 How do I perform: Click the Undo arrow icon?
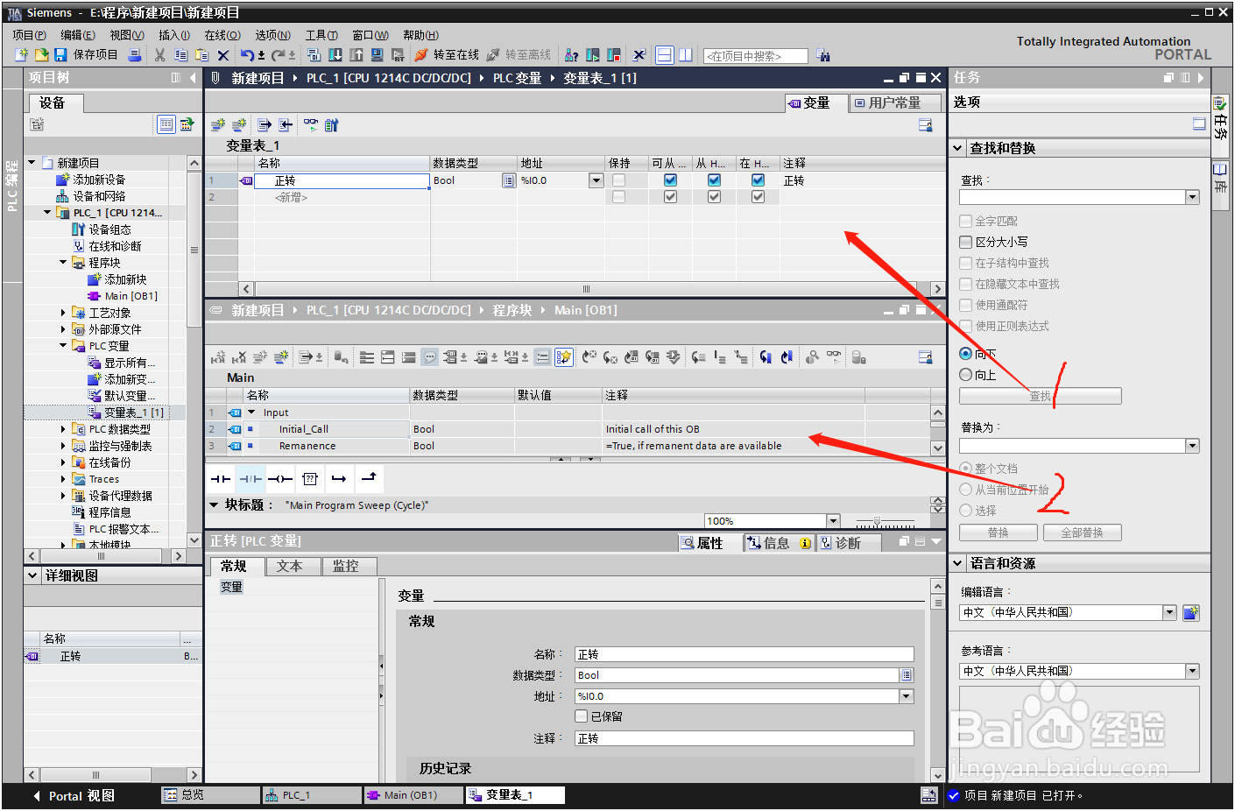(247, 55)
